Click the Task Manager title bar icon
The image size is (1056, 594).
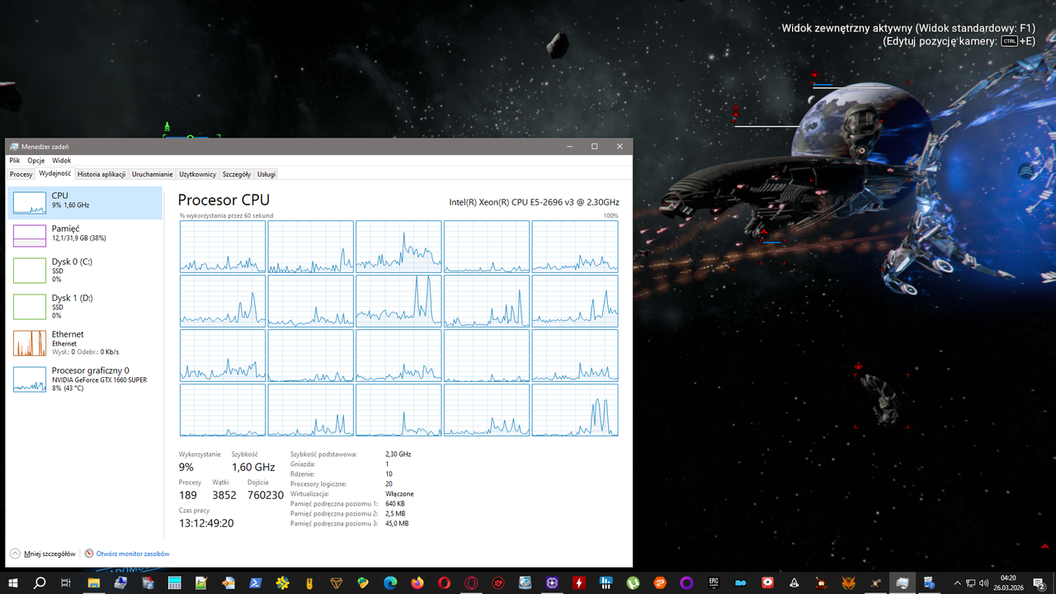pyautogui.click(x=14, y=146)
